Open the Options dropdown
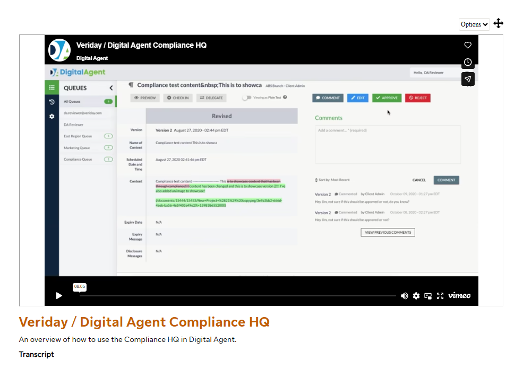The width and height of the screenshot is (523, 369). click(474, 24)
